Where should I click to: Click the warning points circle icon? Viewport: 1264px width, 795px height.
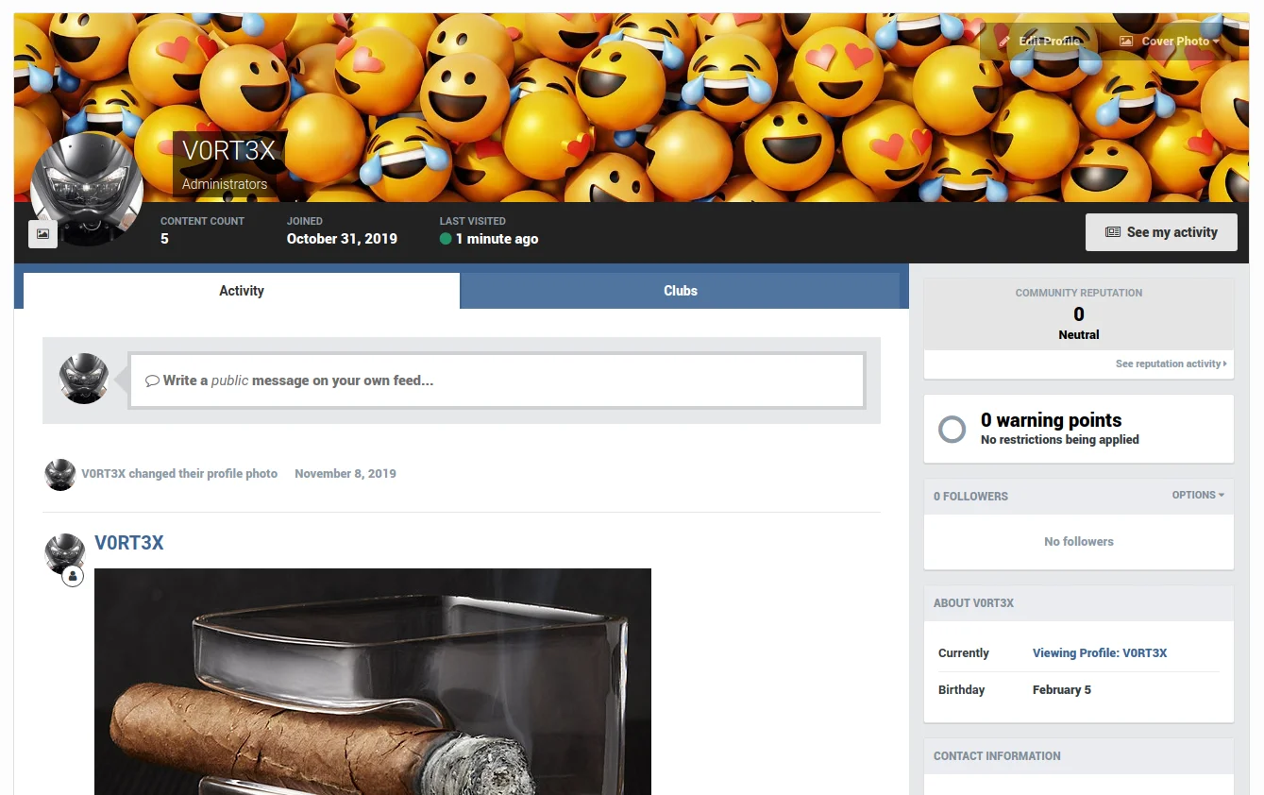[x=952, y=430]
